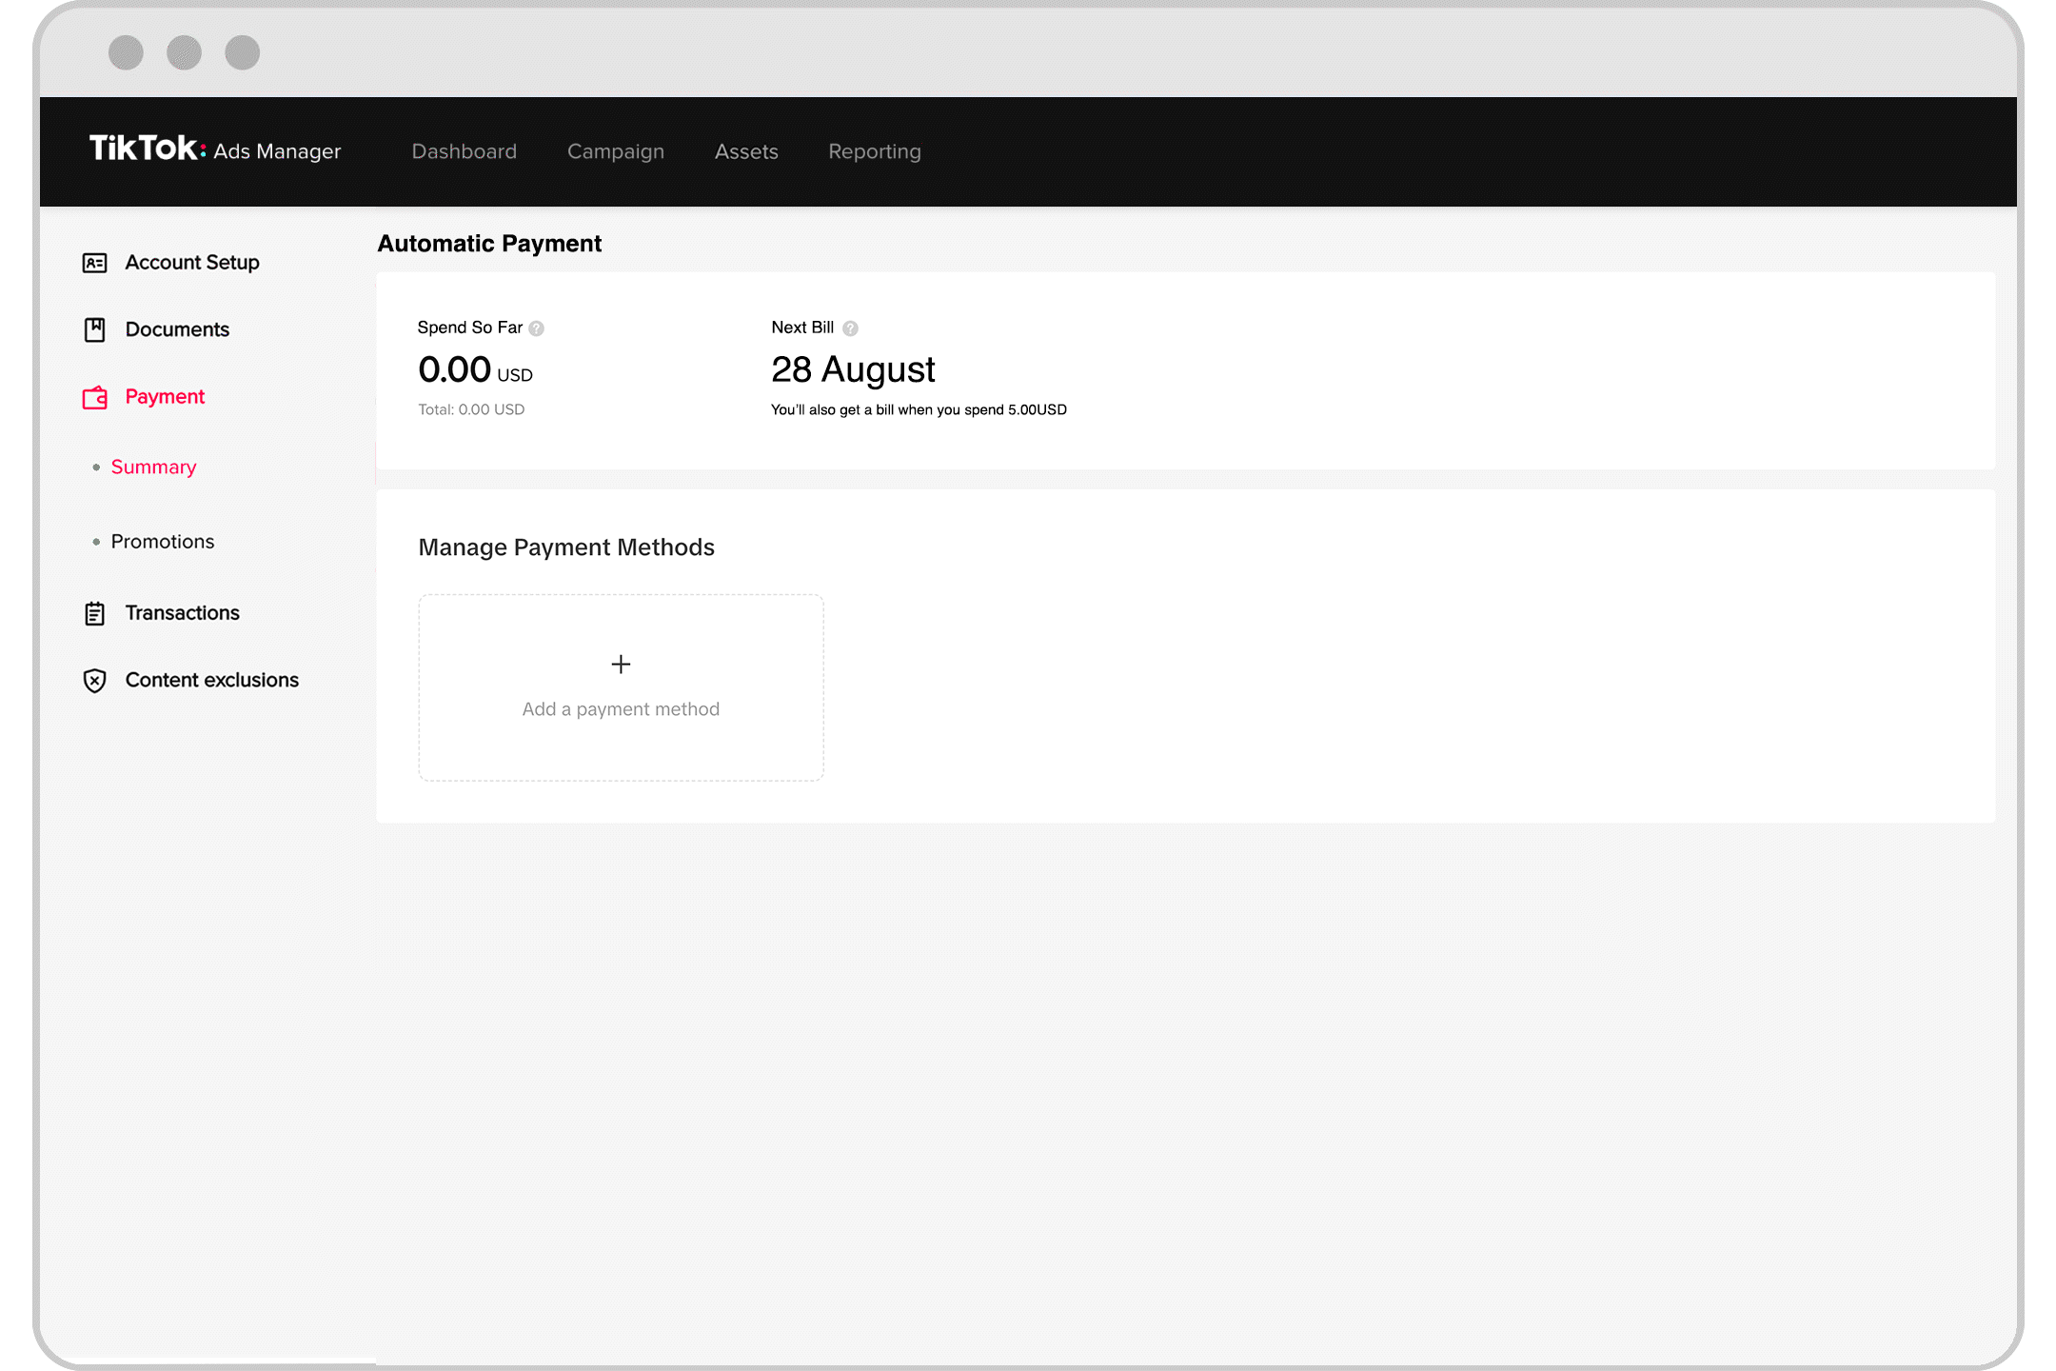This screenshot has width=2056, height=1371.
Task: Navigate to the Dashboard tab
Action: point(464,150)
